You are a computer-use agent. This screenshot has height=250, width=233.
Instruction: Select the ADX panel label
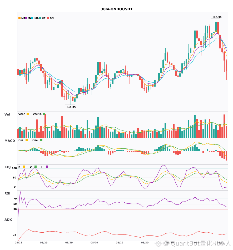pyautogui.click(x=8, y=220)
